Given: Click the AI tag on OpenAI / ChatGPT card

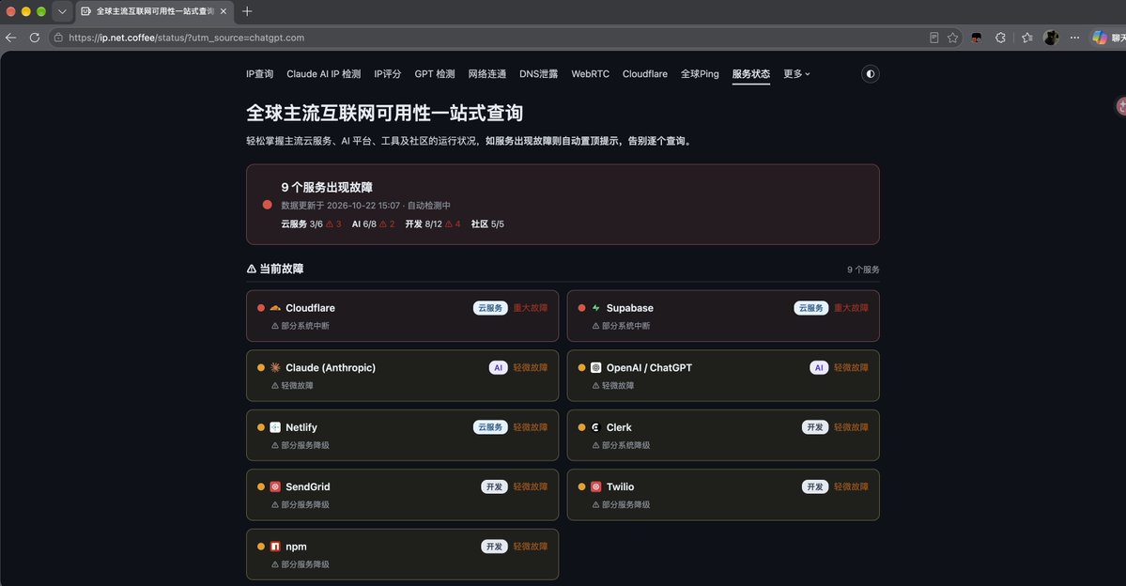Looking at the screenshot, I should click(x=819, y=368).
